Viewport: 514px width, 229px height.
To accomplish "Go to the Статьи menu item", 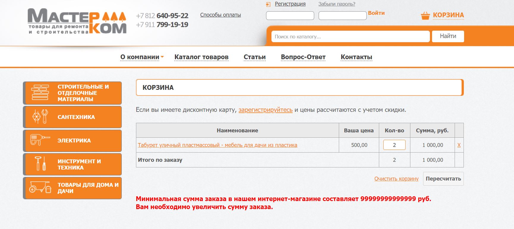I will click(254, 57).
